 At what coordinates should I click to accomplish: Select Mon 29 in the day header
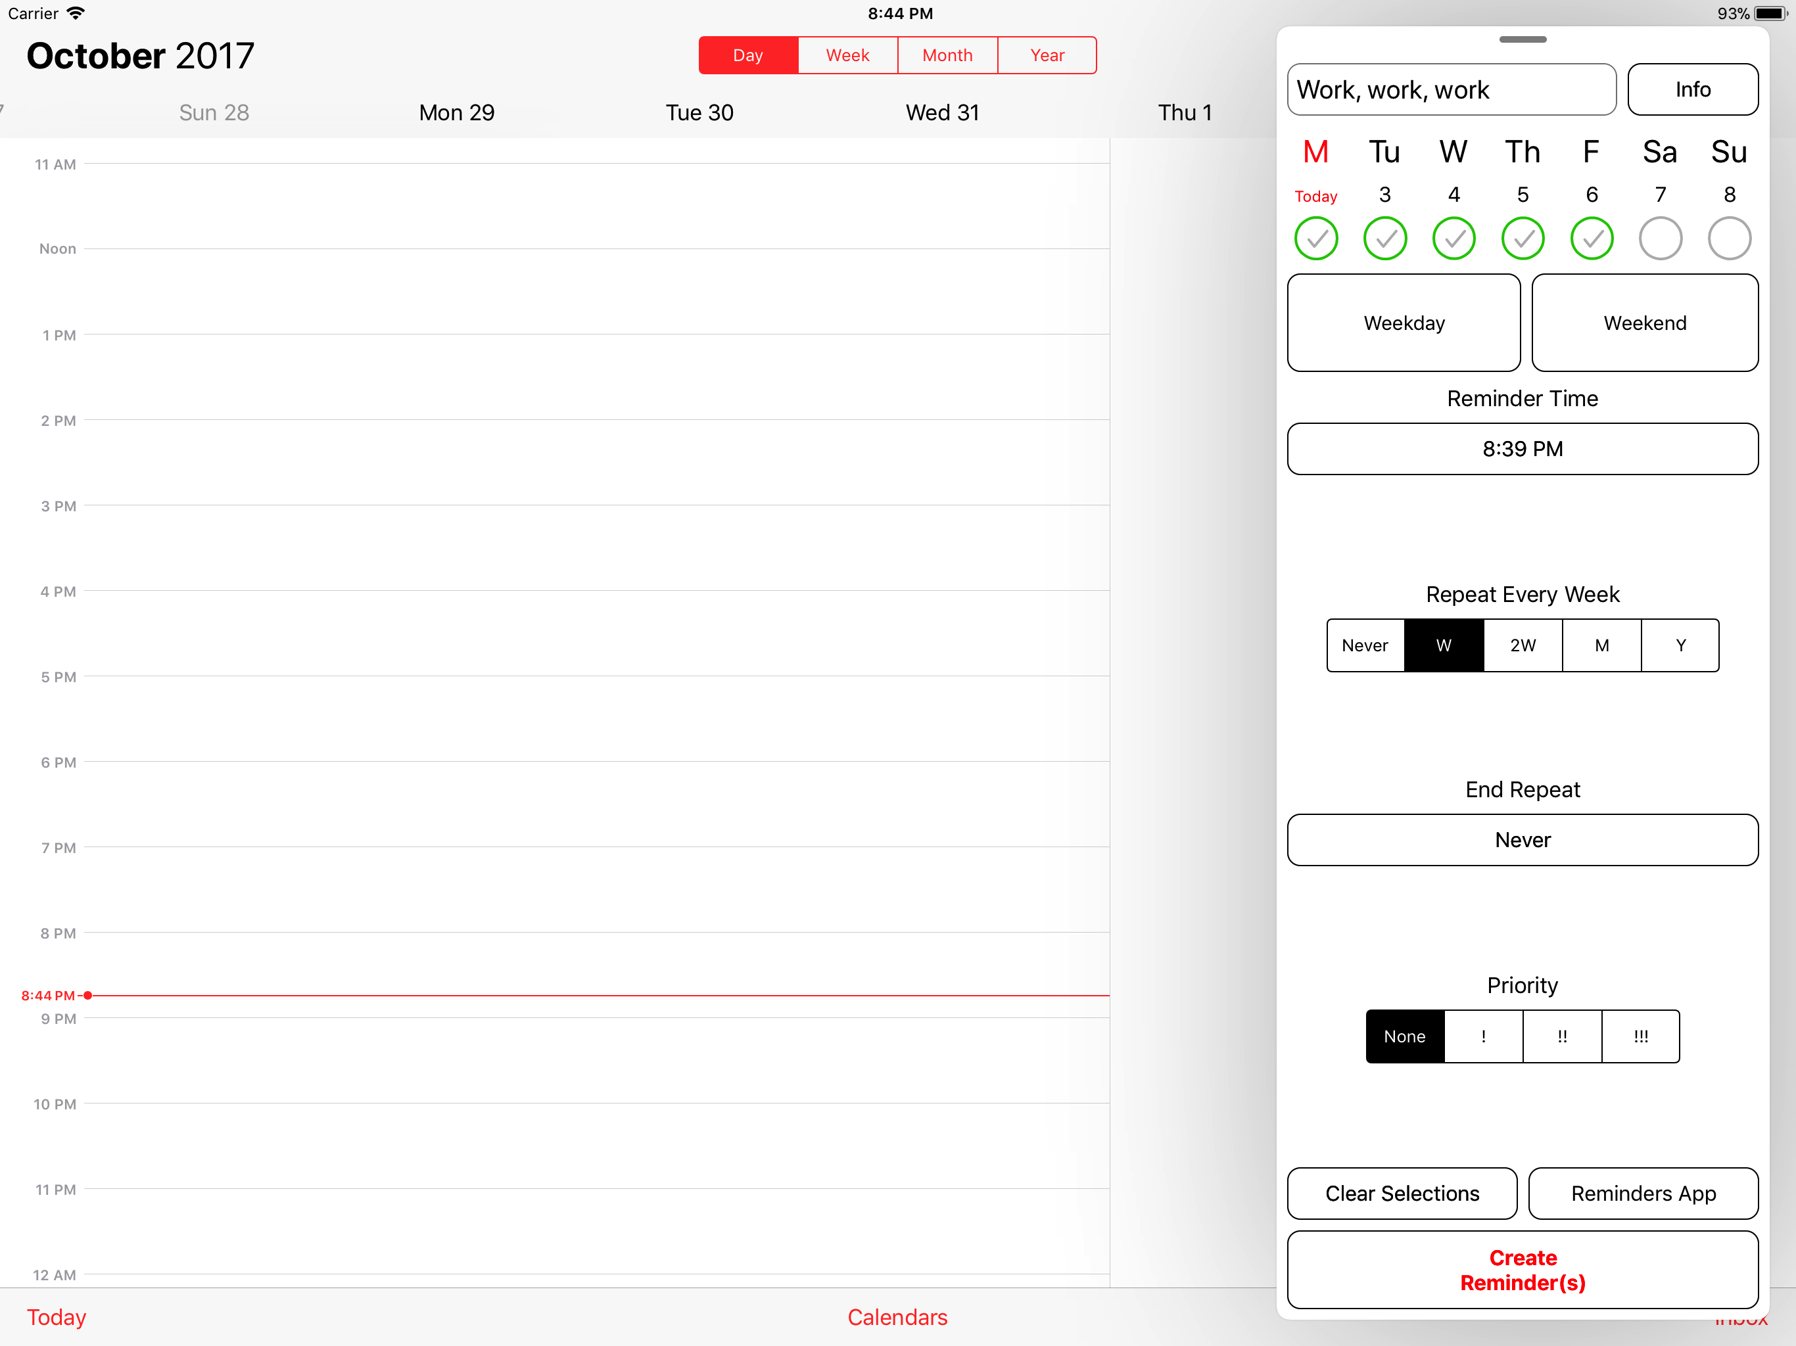tap(456, 112)
